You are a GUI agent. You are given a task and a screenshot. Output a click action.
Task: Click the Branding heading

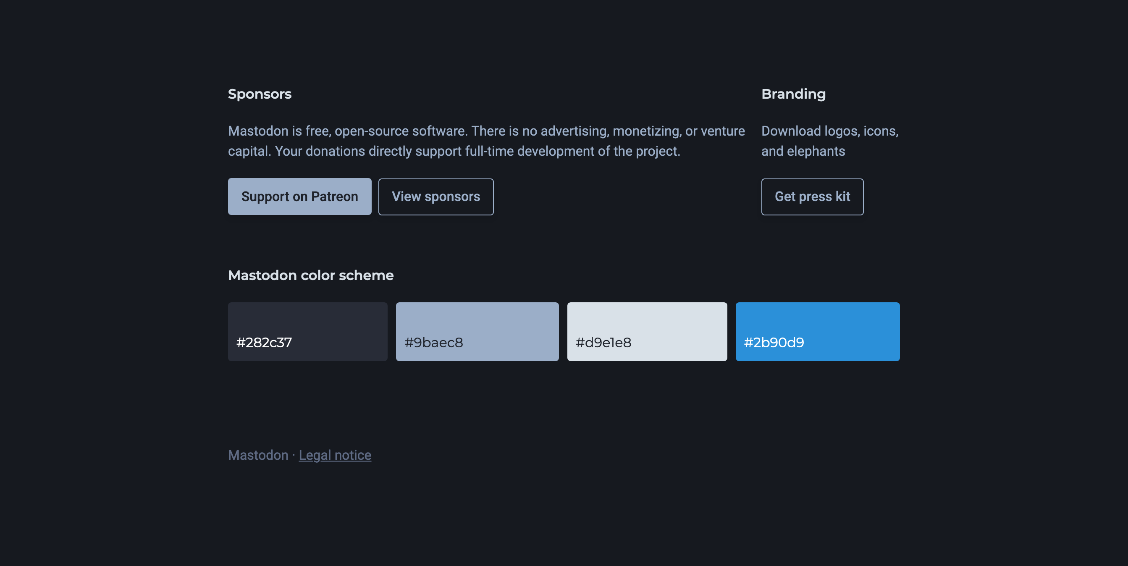(x=793, y=94)
